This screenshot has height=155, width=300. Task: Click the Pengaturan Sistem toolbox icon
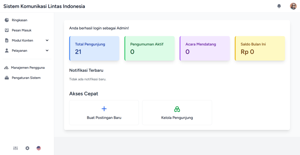pyautogui.click(x=7, y=78)
